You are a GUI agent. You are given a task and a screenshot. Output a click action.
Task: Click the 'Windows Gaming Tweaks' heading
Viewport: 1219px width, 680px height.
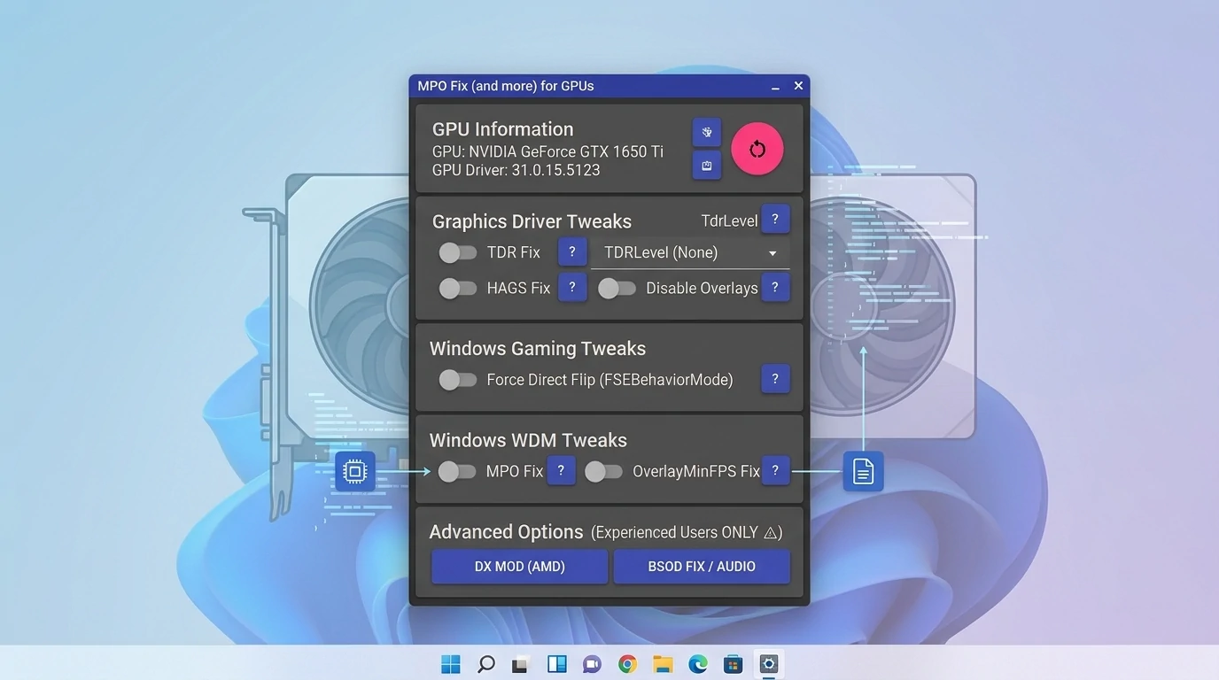tap(538, 349)
